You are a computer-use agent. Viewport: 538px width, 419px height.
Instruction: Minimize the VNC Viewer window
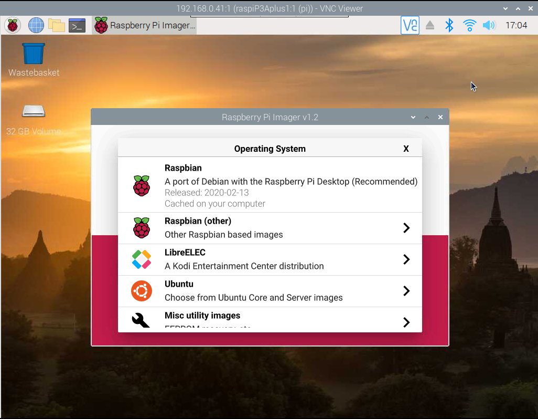(505, 8)
